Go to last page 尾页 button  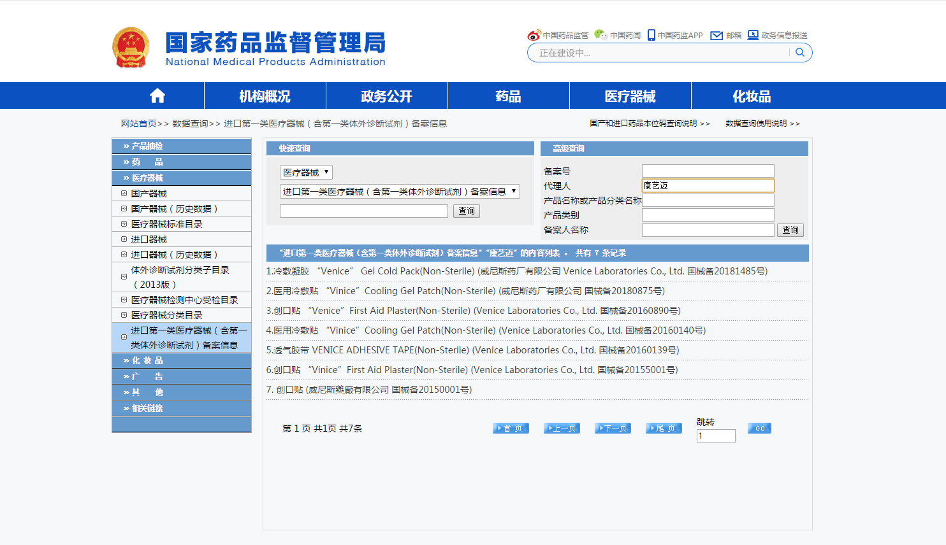[x=664, y=428]
